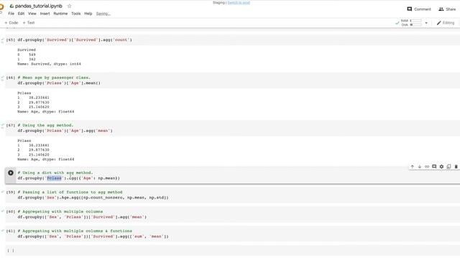Screen dimensions: 460x258
Task: Click the code in cell 59 with np.count_nonzero
Action: point(93,198)
